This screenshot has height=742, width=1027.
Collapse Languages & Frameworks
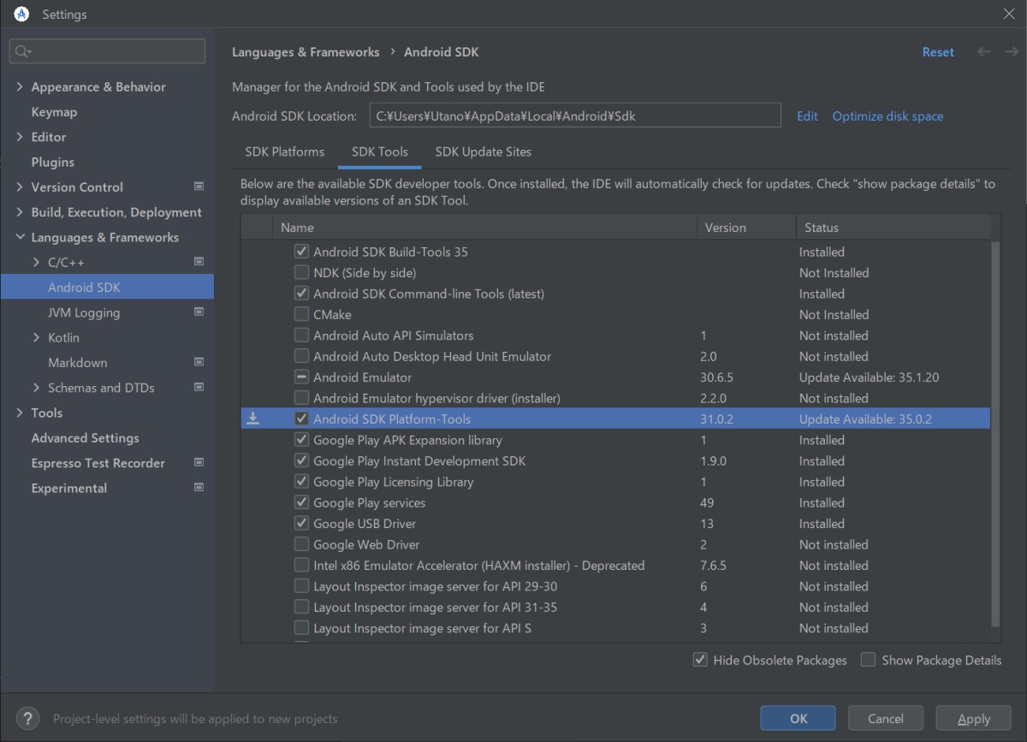pyautogui.click(x=20, y=237)
